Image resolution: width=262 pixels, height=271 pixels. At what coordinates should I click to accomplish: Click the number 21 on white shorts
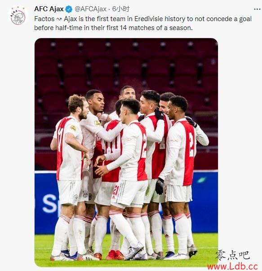click(x=115, y=190)
